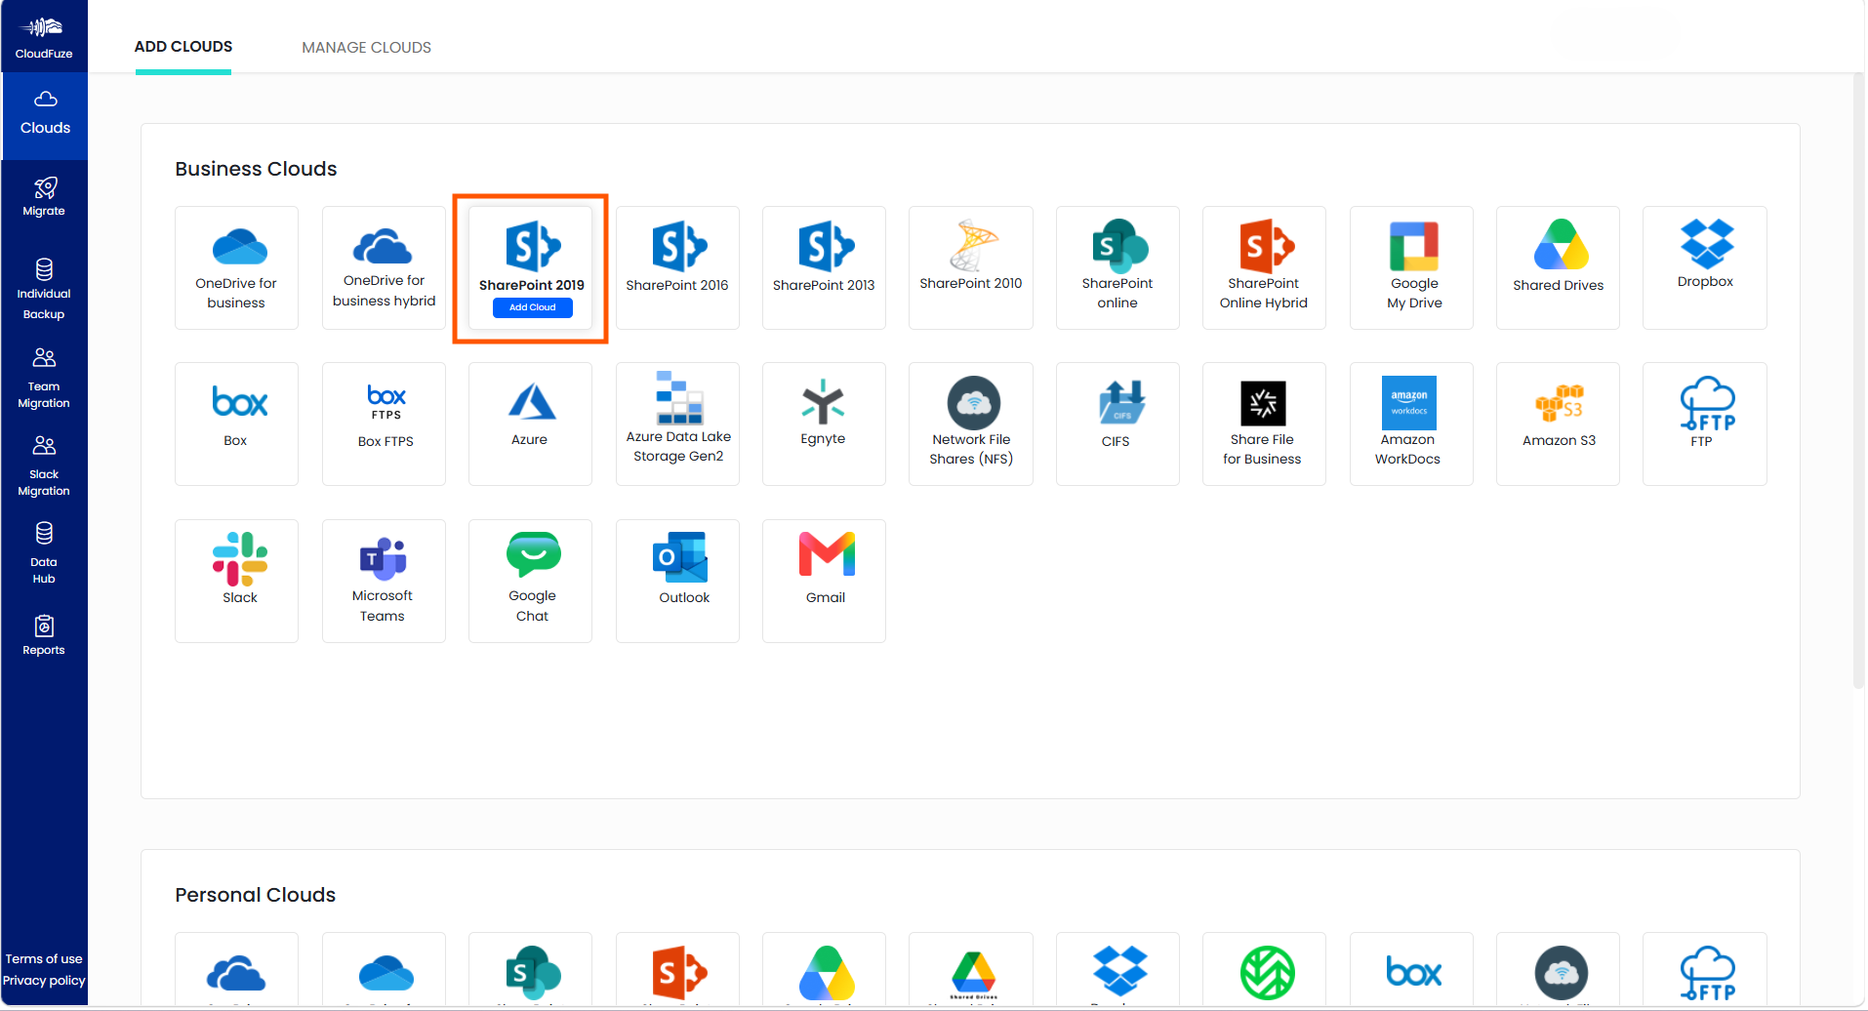Select SharePoint Online Hybrid cloud
Screen dimensions: 1868x1011
point(1264,267)
